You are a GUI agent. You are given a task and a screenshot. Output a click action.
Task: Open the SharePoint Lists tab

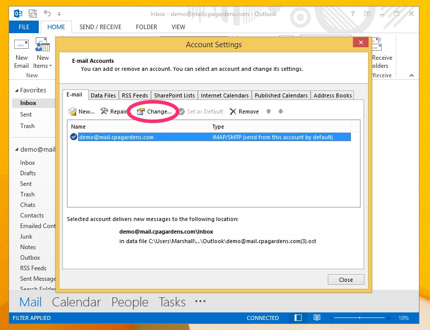point(174,95)
